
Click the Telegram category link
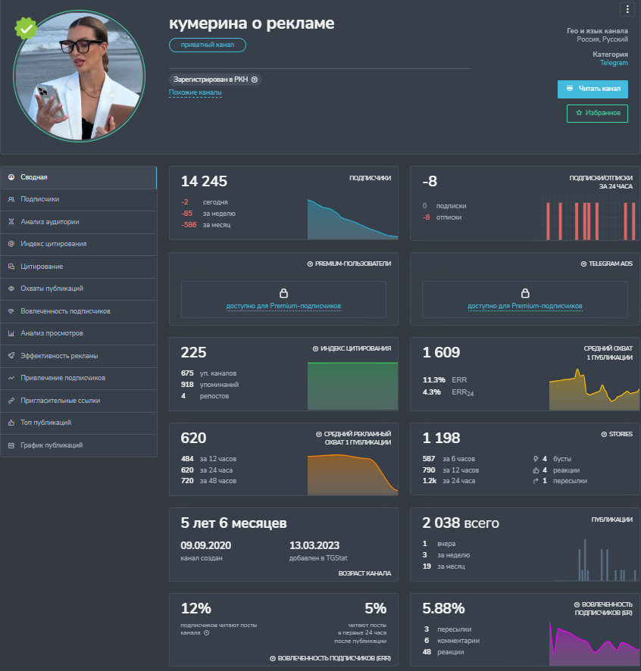click(614, 64)
